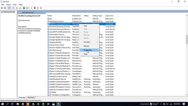The image size is (188, 106).
Task: Toggle Show/Hide Console Tree toolbar icon
Action: (x=9, y=8)
